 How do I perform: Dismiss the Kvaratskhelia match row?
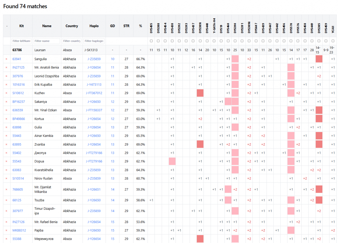point(6,170)
